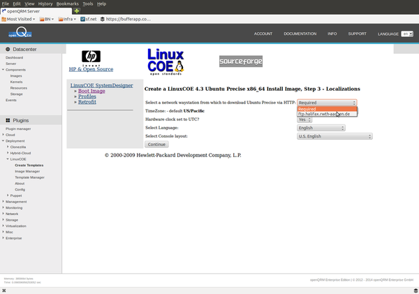Image resolution: width=419 pixels, height=294 pixels.
Task: Open the Infra bookmarks folder
Action: (x=67, y=19)
